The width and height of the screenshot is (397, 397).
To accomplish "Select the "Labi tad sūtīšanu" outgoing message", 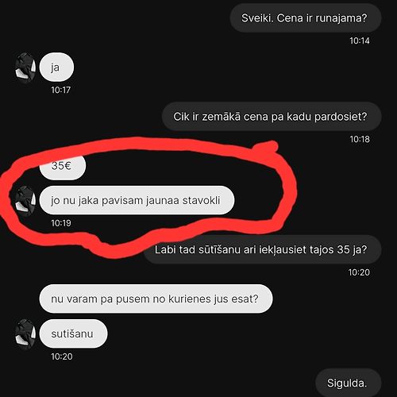I will coord(262,249).
